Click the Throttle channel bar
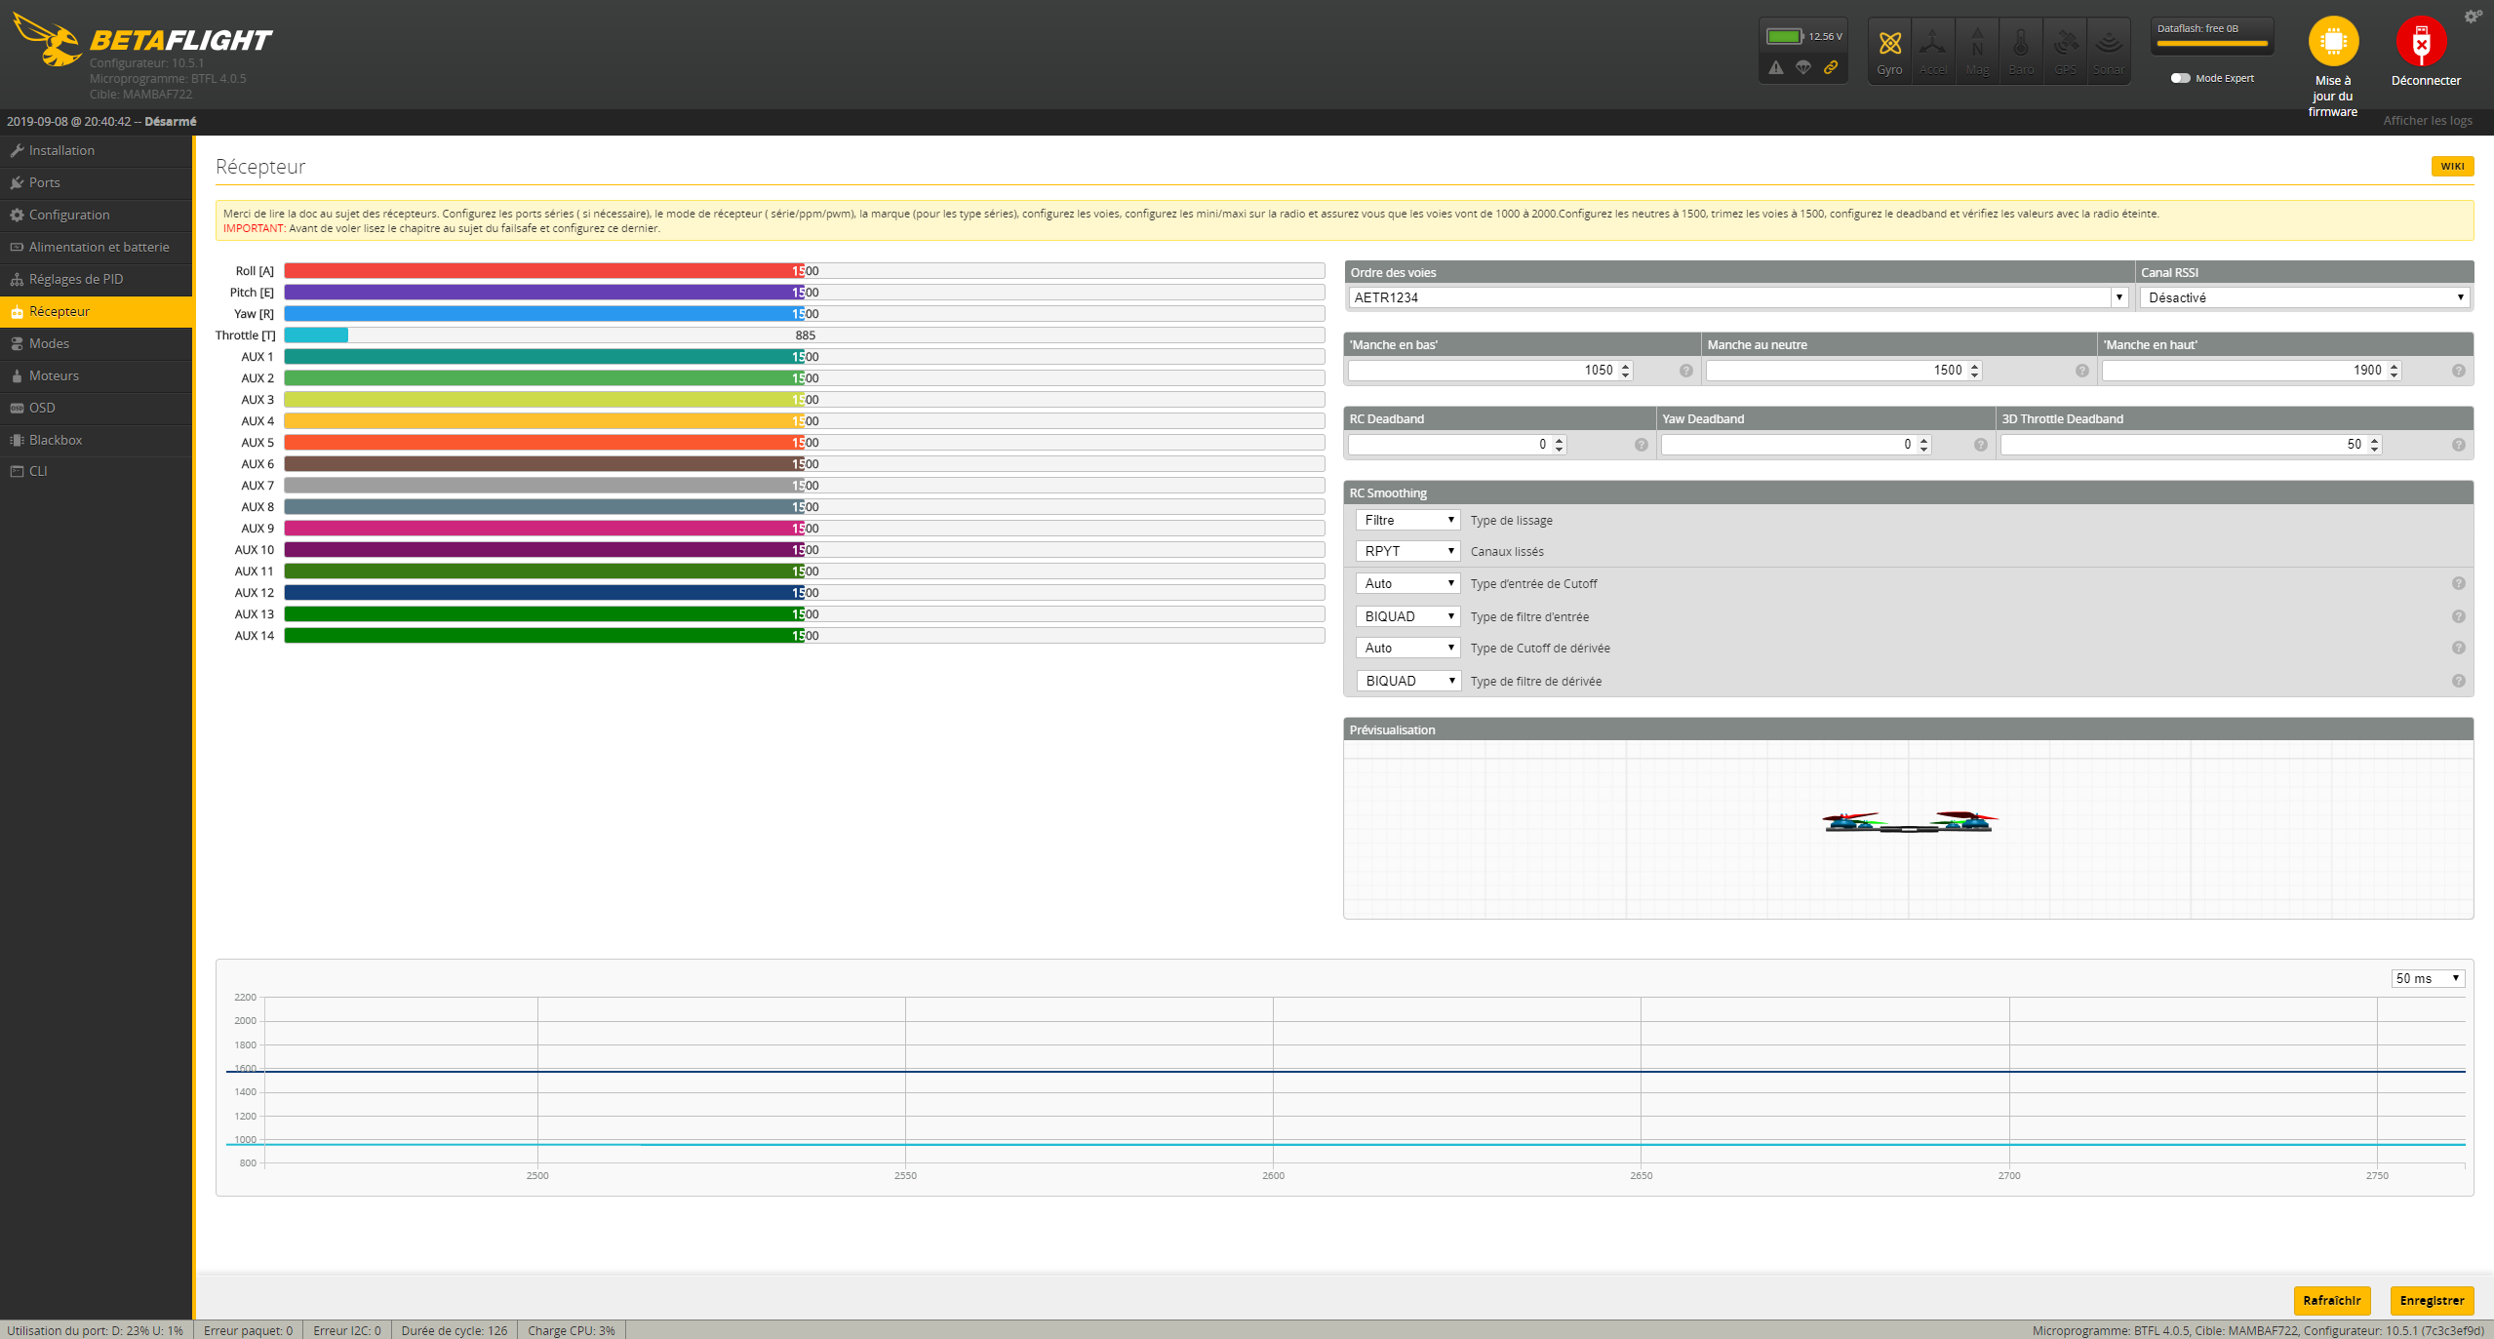2494x1339 pixels. coord(804,335)
